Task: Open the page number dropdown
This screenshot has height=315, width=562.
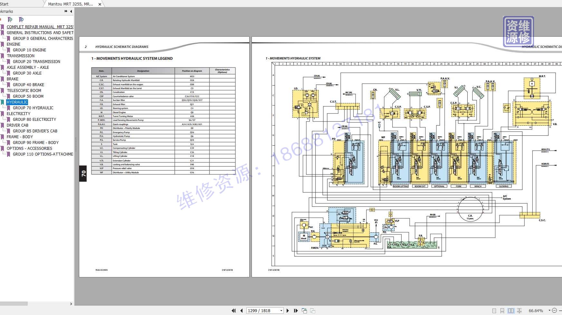Action: pos(281,310)
